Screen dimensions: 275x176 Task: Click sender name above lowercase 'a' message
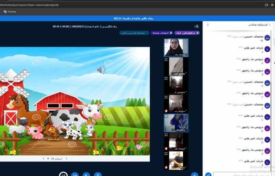tap(254, 48)
